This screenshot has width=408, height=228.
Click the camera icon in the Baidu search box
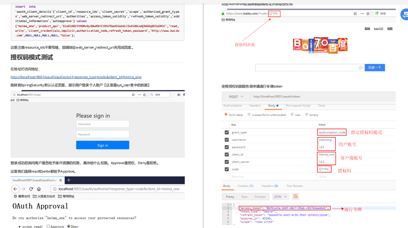tap(361, 68)
